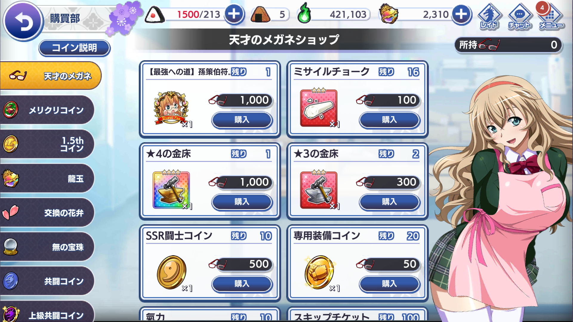Open the チャット chat icon

click(520, 16)
